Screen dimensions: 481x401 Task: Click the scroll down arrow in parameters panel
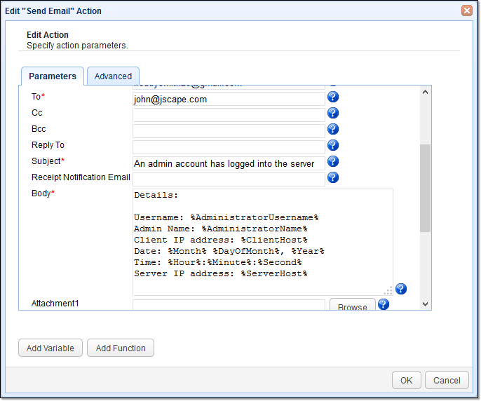click(x=425, y=304)
